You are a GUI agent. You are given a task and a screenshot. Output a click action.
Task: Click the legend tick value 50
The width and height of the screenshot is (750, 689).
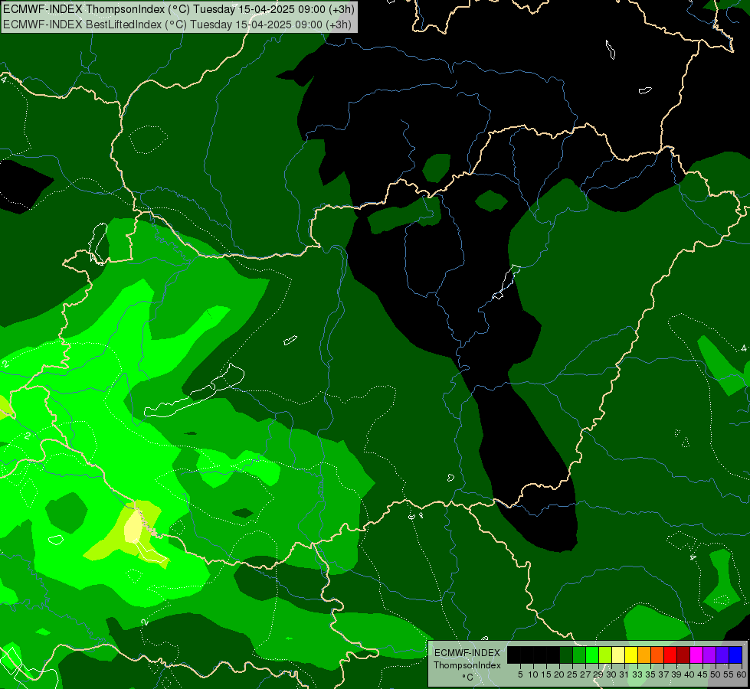pos(716,674)
